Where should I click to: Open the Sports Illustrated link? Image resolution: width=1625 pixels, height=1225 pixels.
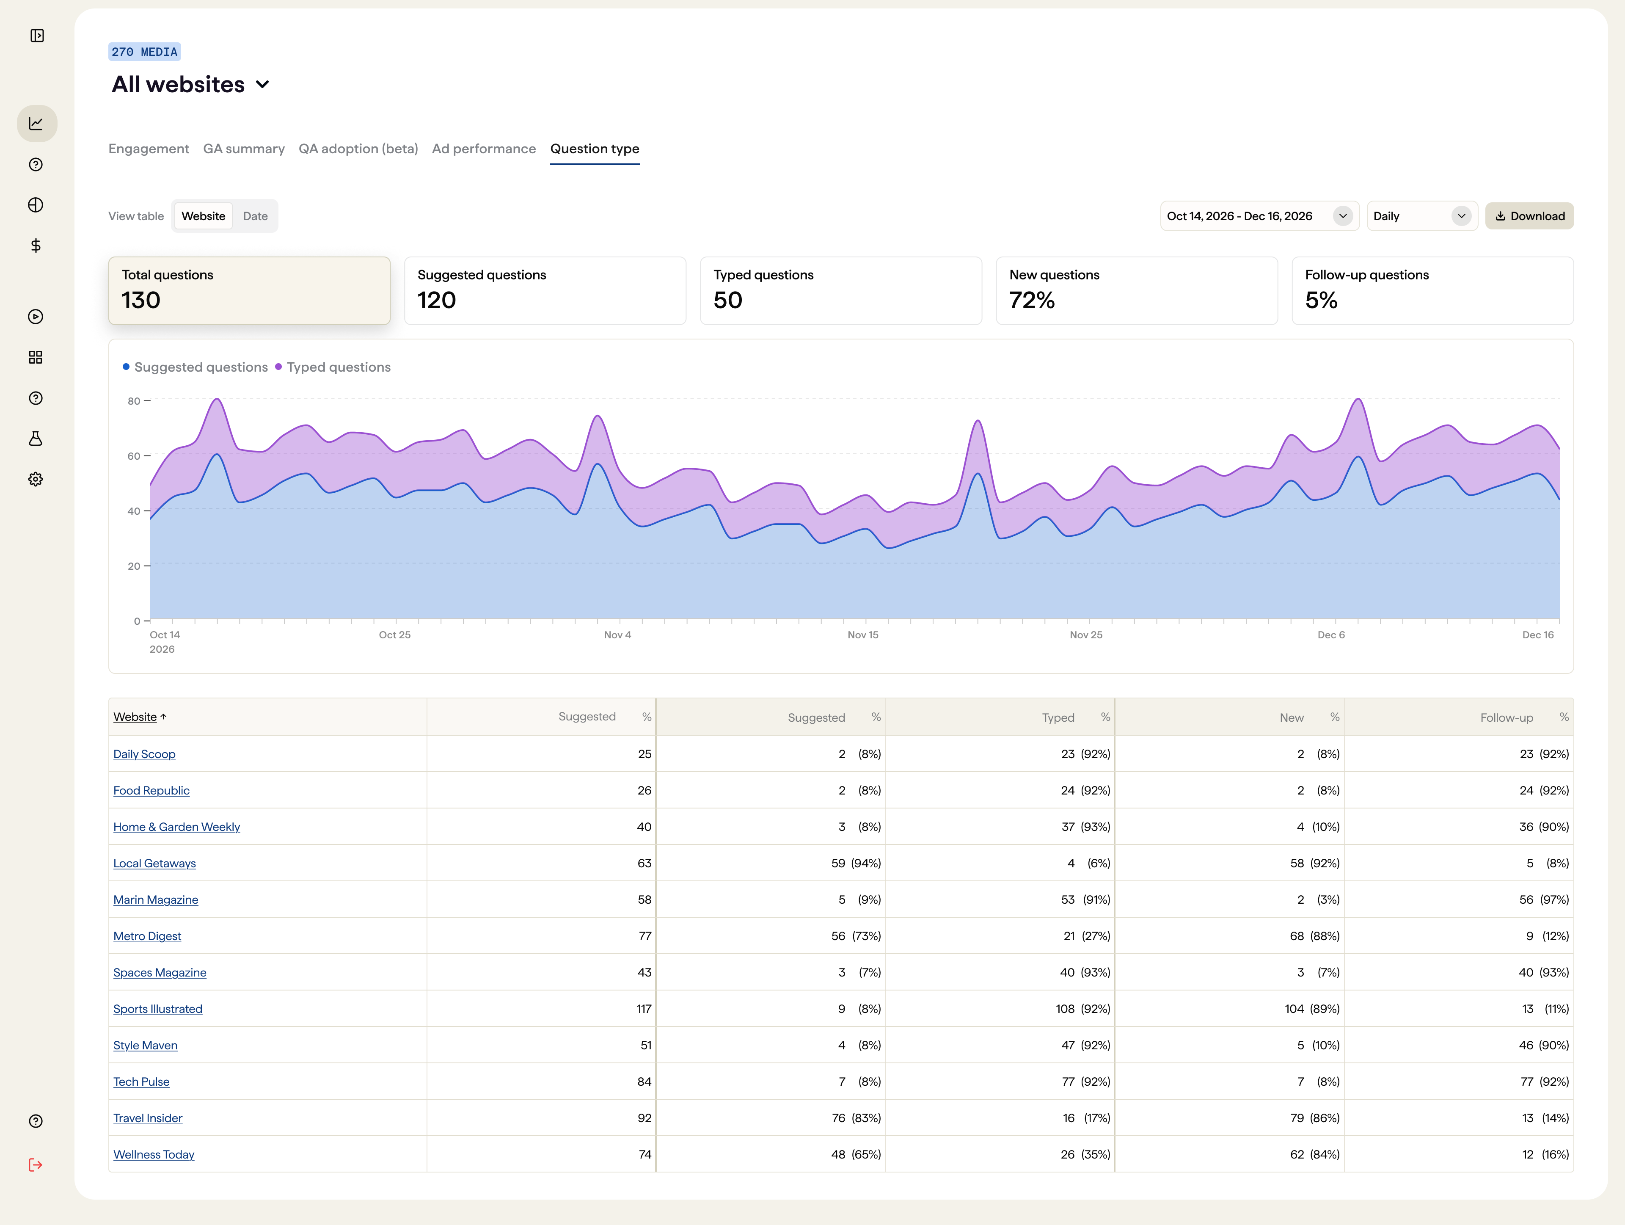click(157, 1009)
